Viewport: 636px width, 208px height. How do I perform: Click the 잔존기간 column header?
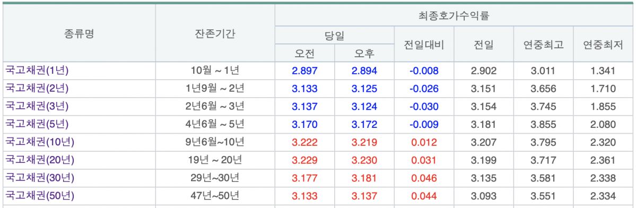pyautogui.click(x=215, y=33)
